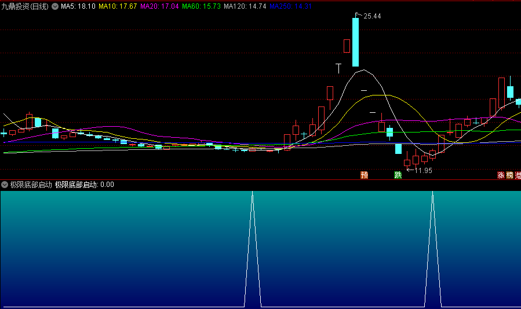
Task: Click the blue MA250 indicator label
Action: pyautogui.click(x=290, y=6)
